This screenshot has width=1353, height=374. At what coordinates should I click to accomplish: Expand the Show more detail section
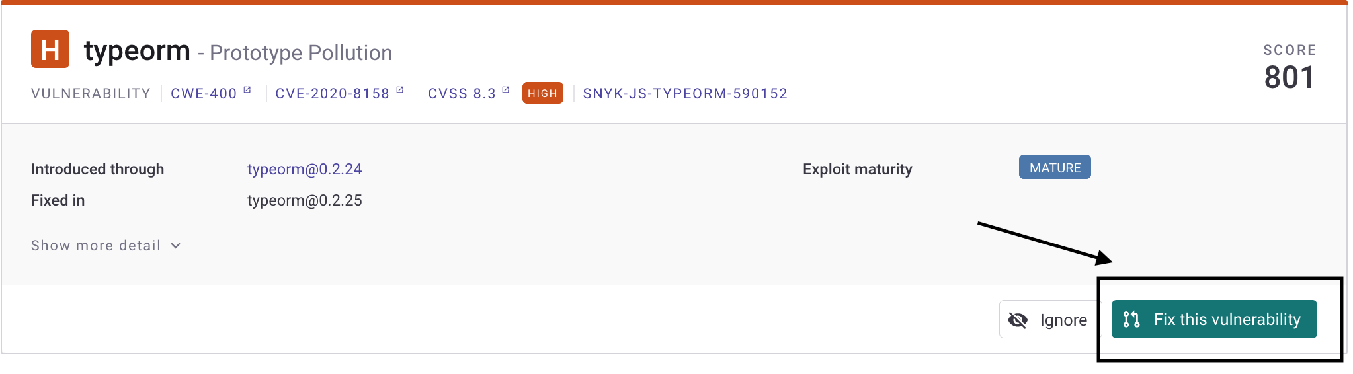tap(106, 246)
